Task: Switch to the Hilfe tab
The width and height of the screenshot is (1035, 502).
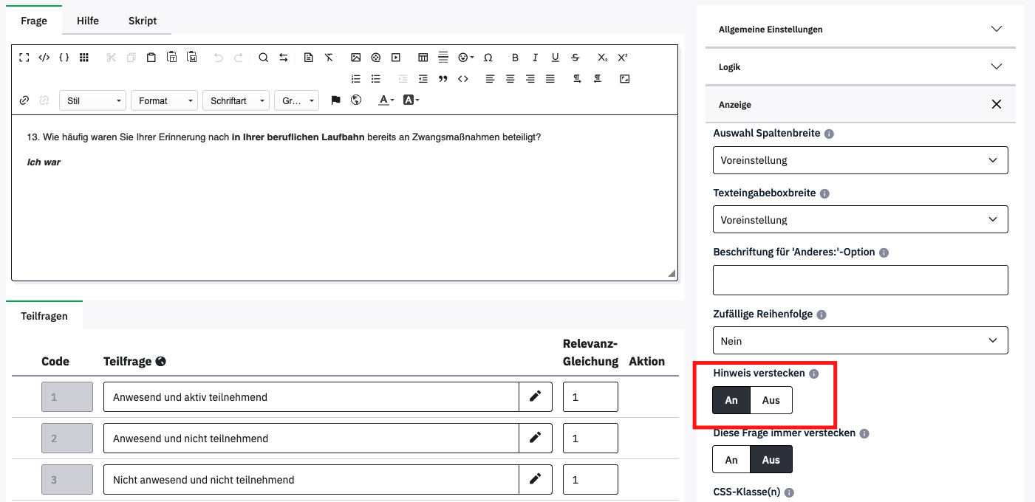Action: pos(88,21)
